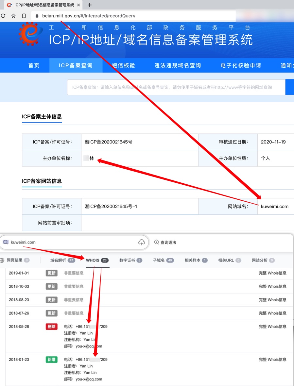Image resolution: width=294 pixels, height=386 pixels.
Task: Switch to the 子域名 tab
Action: (x=164, y=260)
